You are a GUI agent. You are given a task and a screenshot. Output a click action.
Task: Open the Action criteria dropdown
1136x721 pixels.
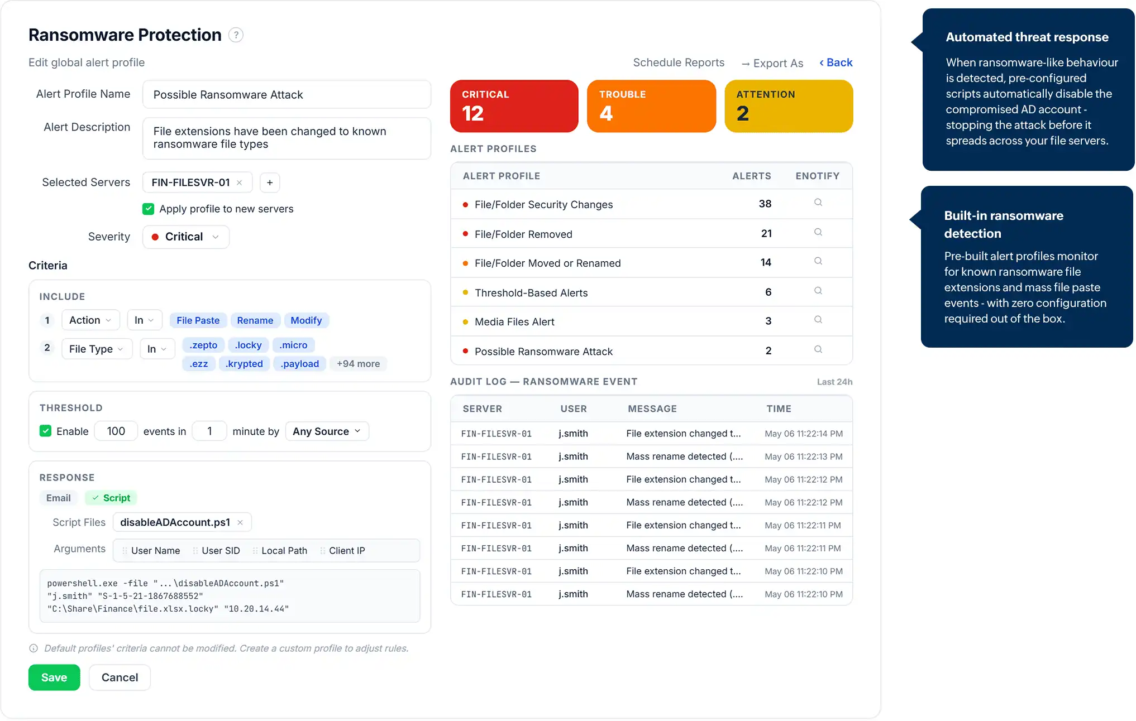pos(90,320)
